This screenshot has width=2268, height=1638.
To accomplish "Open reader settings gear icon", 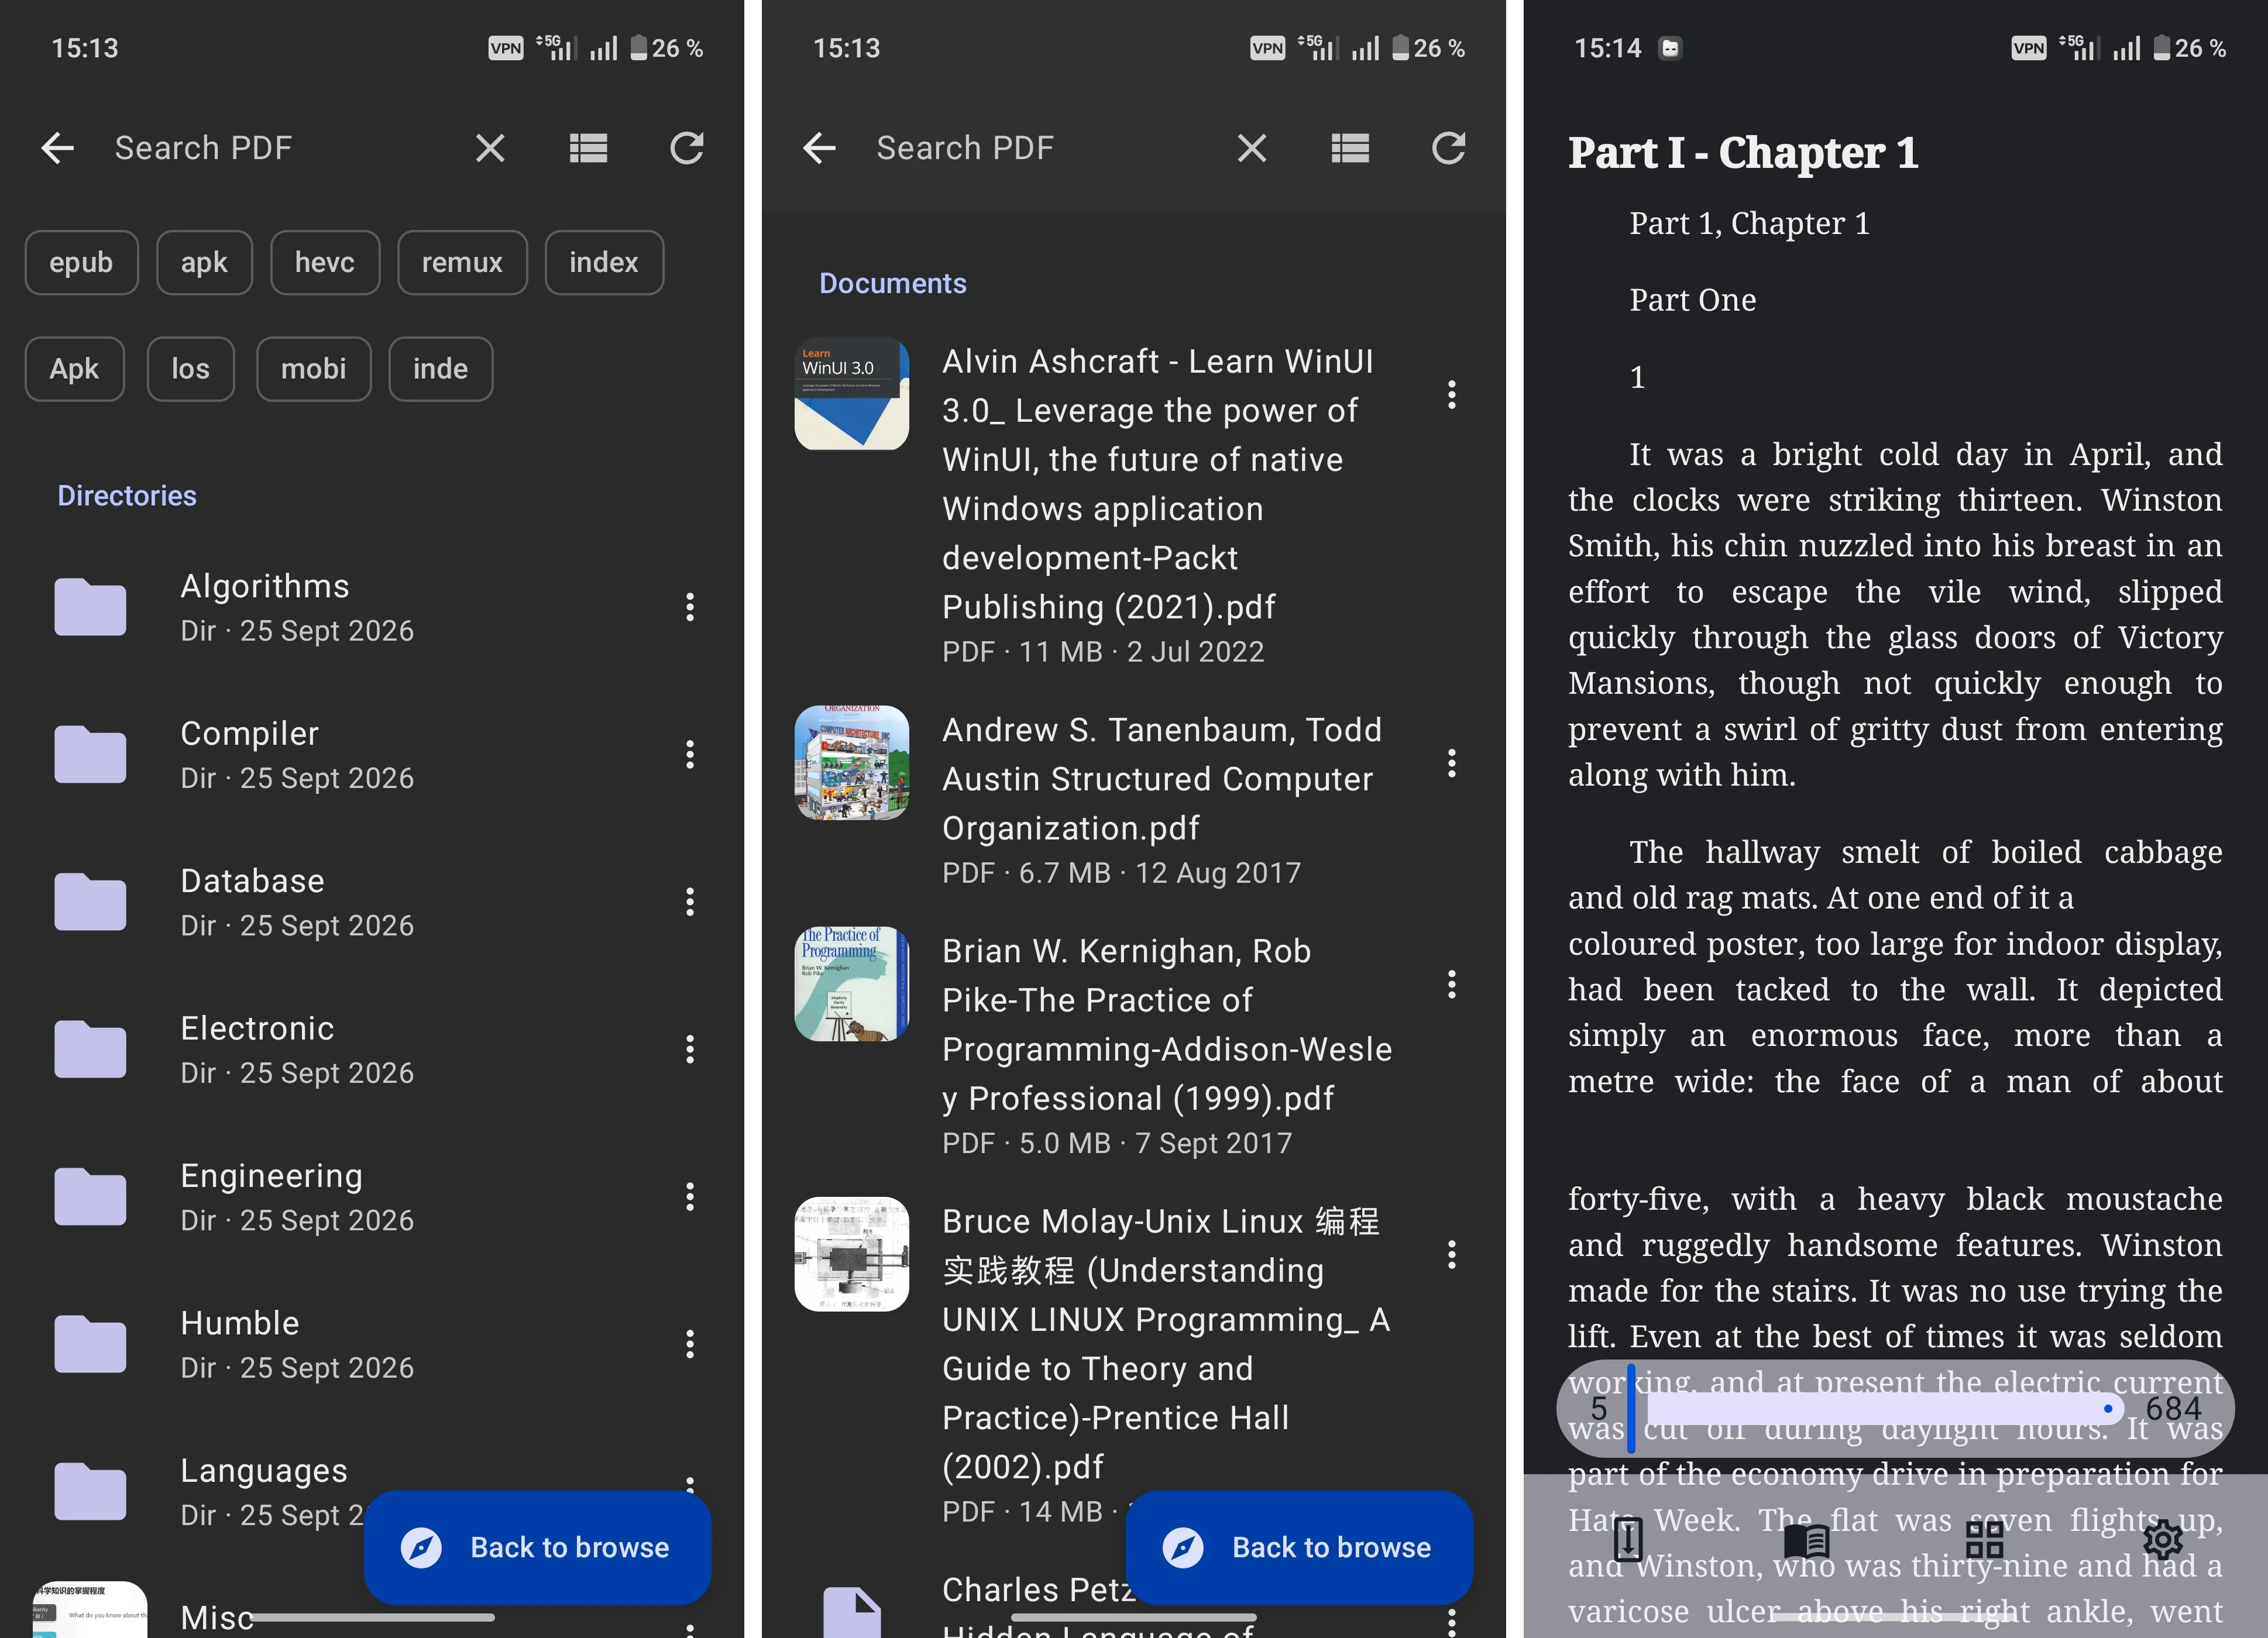I will 2163,1540.
